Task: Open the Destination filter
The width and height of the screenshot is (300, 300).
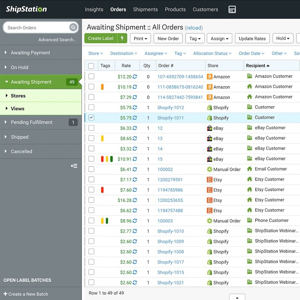Action: pyautogui.click(x=124, y=53)
